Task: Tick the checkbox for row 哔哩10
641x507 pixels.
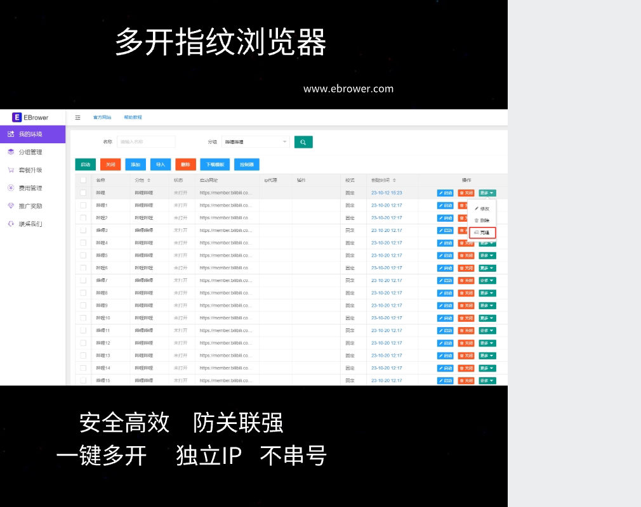Action: (83, 318)
